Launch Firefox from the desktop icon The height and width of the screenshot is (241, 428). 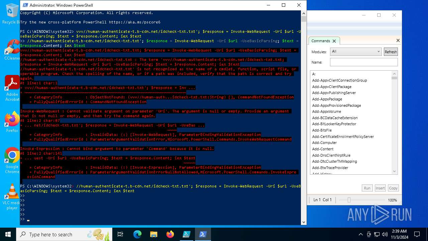(12, 122)
